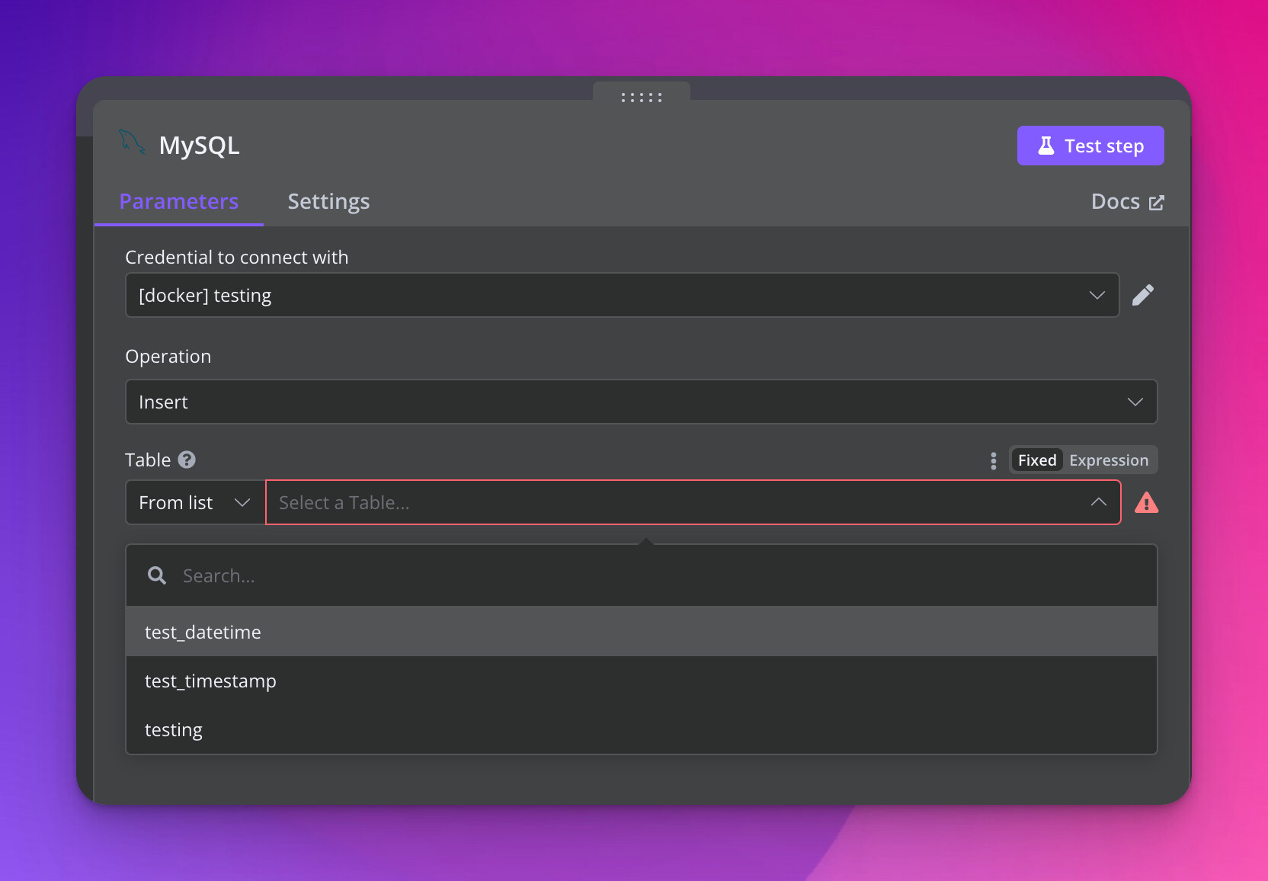This screenshot has height=881, width=1268.
Task: Click the drag handle dots at panel top
Action: (x=642, y=98)
